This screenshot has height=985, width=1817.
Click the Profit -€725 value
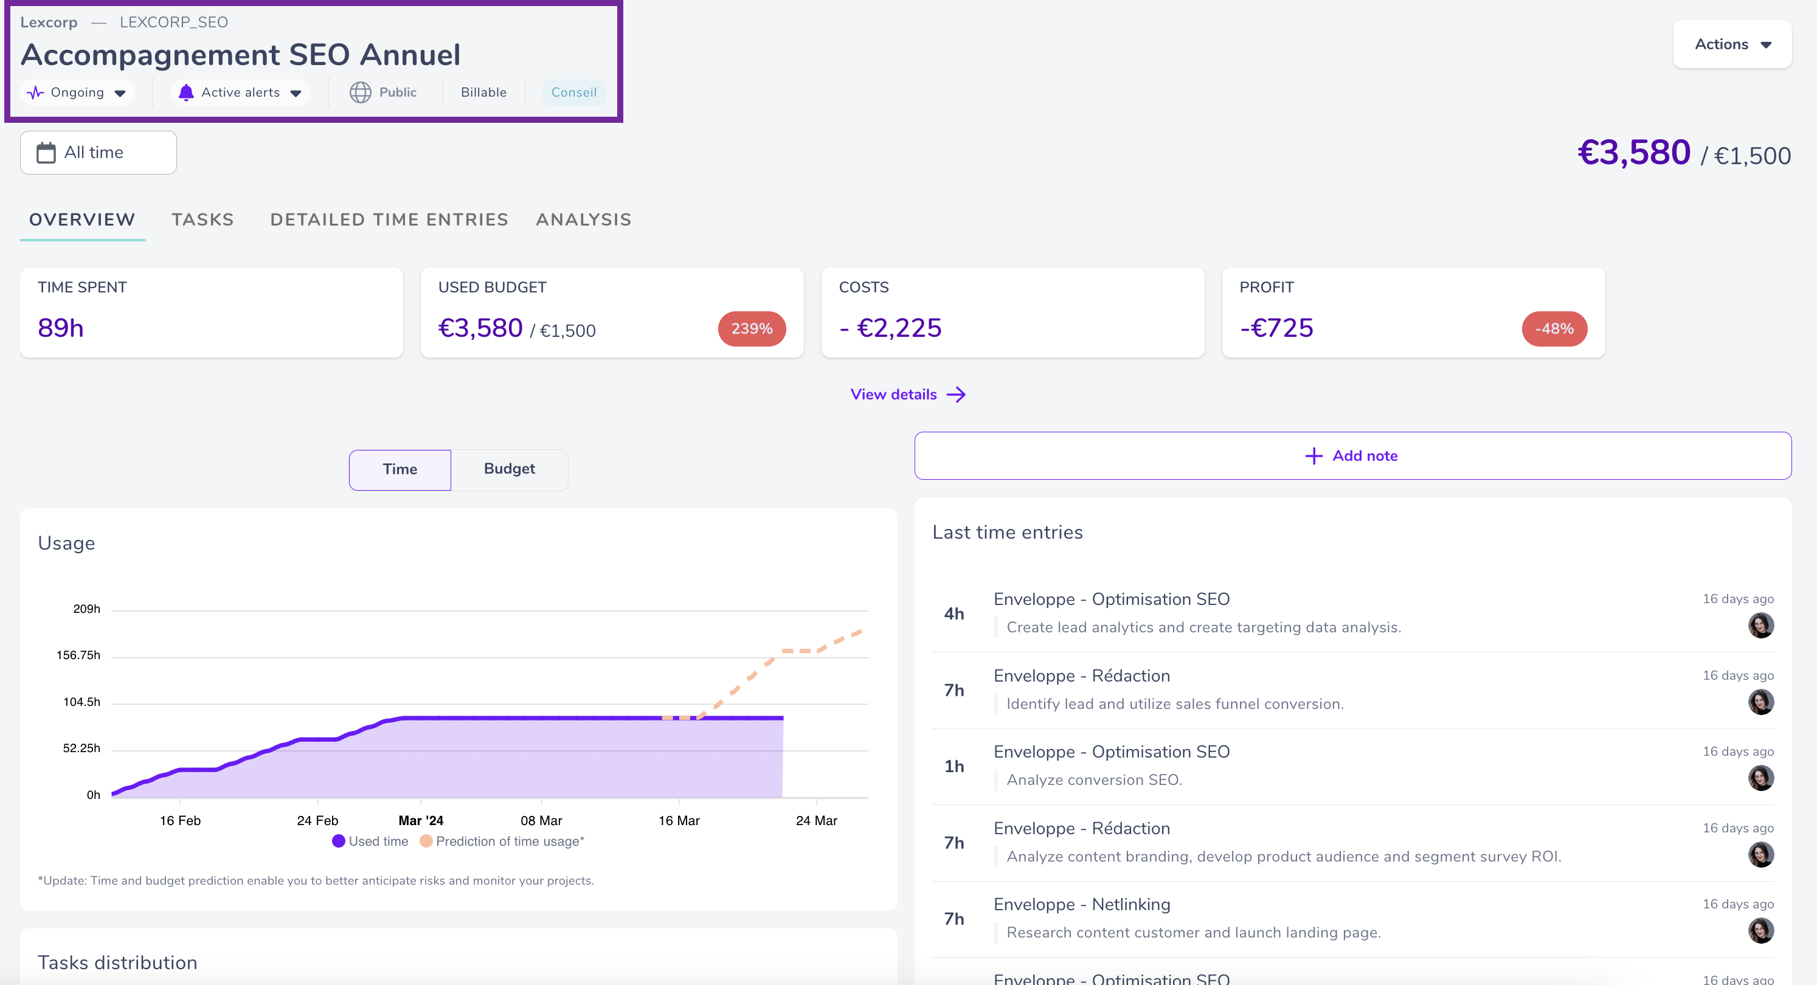[1276, 328]
